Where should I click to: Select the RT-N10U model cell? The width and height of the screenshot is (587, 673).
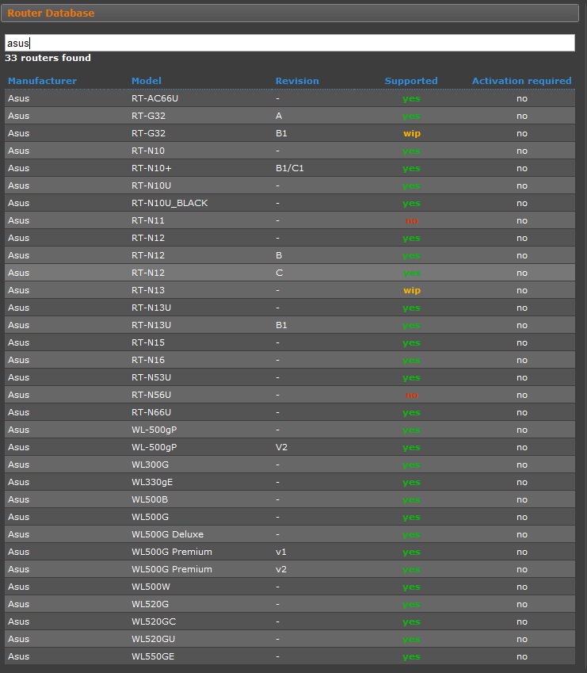pyautogui.click(x=151, y=185)
